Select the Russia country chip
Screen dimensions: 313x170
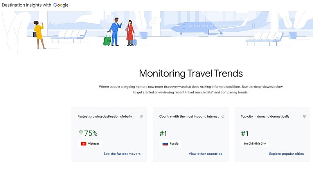171,144
